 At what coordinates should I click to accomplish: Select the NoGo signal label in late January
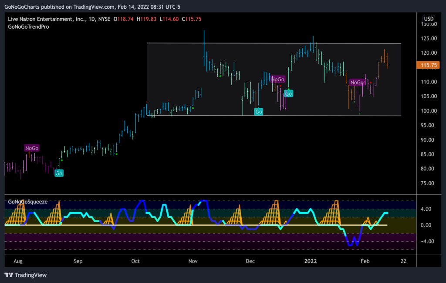pyautogui.click(x=357, y=83)
